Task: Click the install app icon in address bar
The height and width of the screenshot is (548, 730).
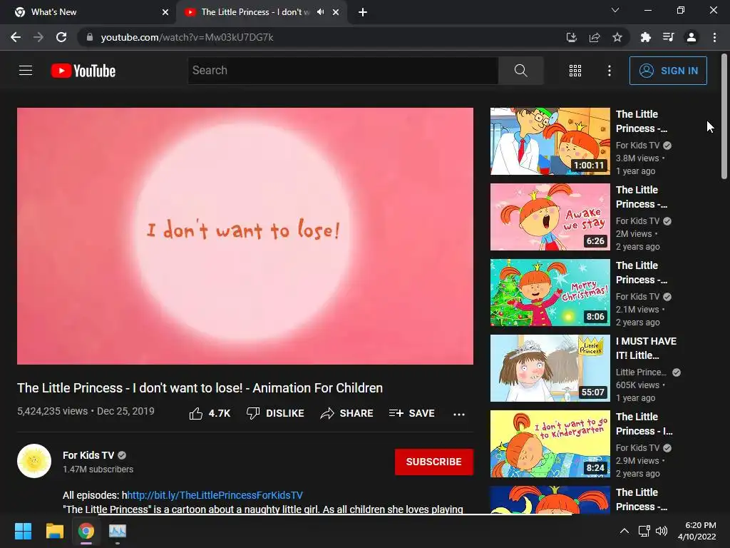Action: [x=572, y=37]
